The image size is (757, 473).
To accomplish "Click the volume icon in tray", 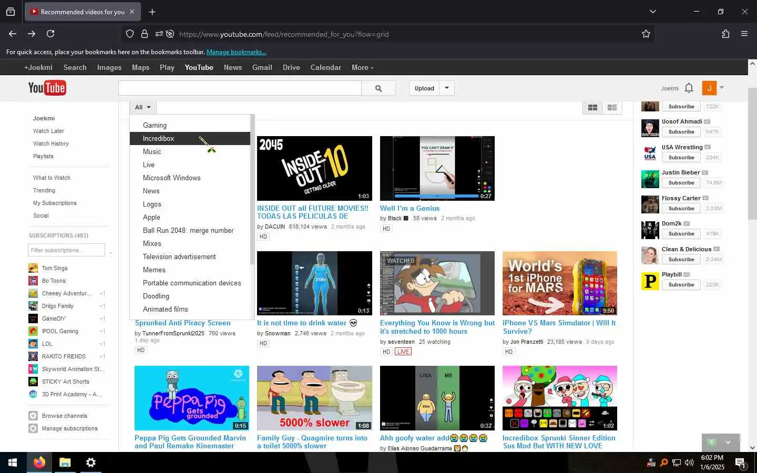I will tap(689, 463).
